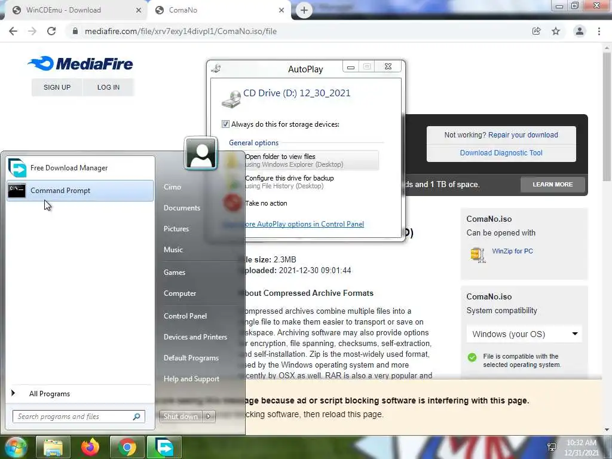The width and height of the screenshot is (612, 459).
Task: Launch Free Download Manager from Start menu
Action: tap(80, 168)
